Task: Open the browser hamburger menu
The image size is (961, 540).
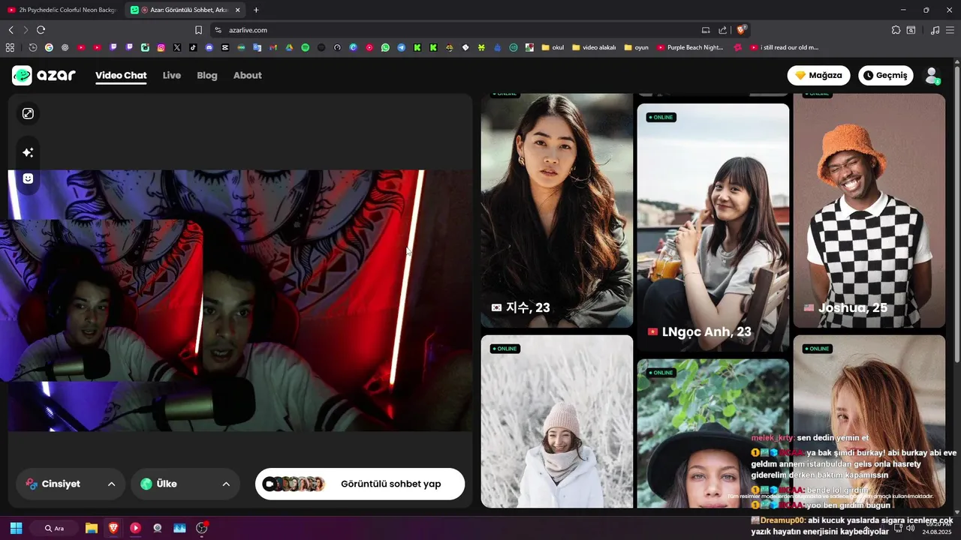Action: click(x=950, y=30)
